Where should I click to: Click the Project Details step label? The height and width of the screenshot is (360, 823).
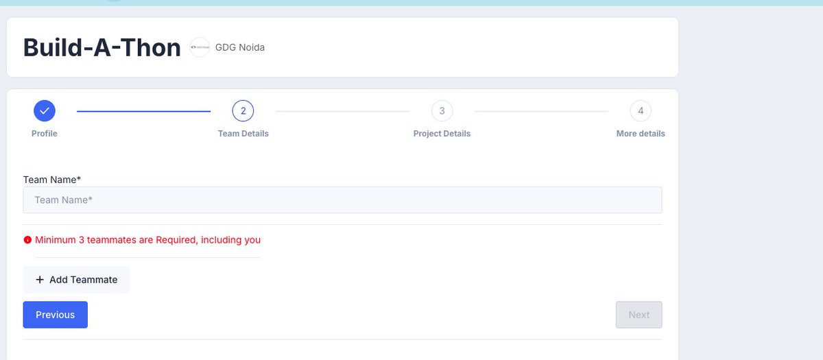point(442,134)
